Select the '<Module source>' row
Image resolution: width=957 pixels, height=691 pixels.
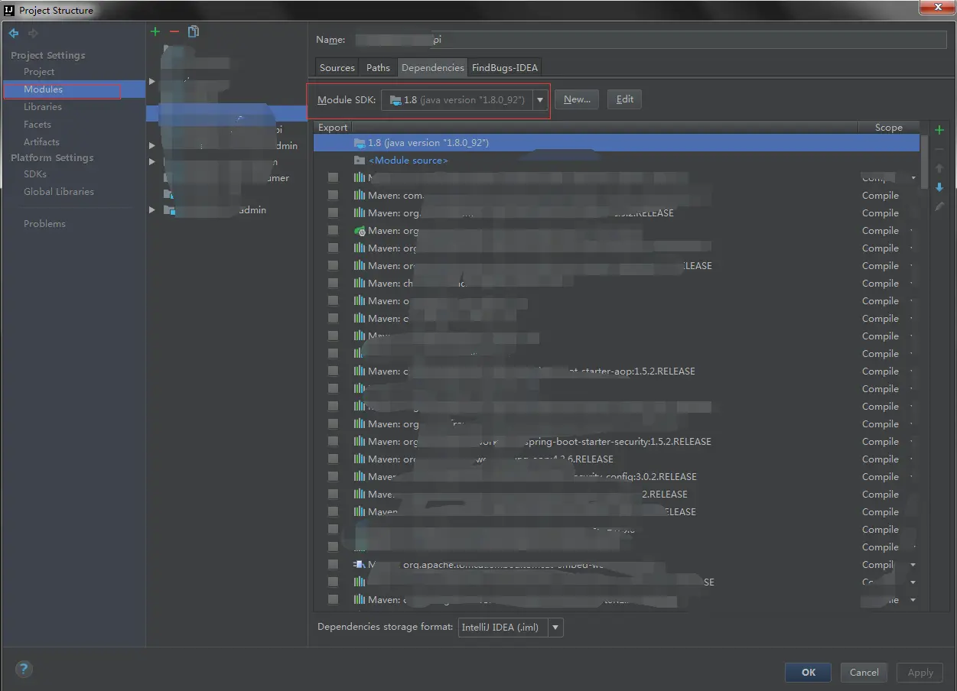pos(617,161)
